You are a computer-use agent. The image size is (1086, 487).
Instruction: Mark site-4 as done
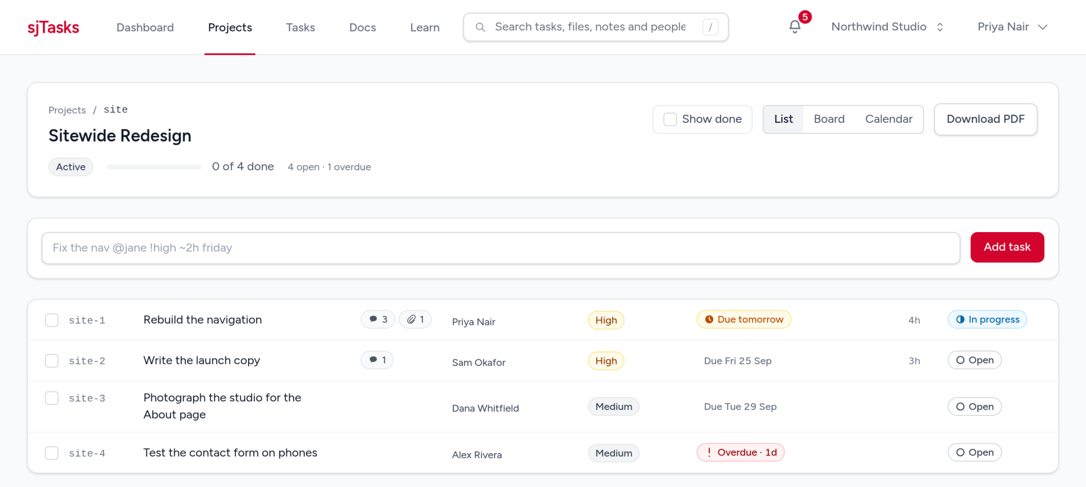coord(52,453)
